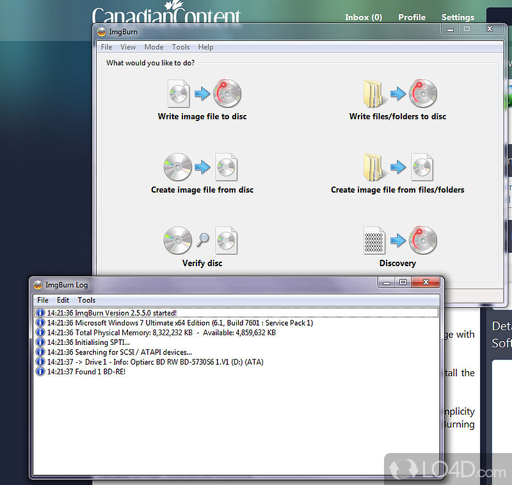Click the ImgBurn Log window title icon

[38, 285]
